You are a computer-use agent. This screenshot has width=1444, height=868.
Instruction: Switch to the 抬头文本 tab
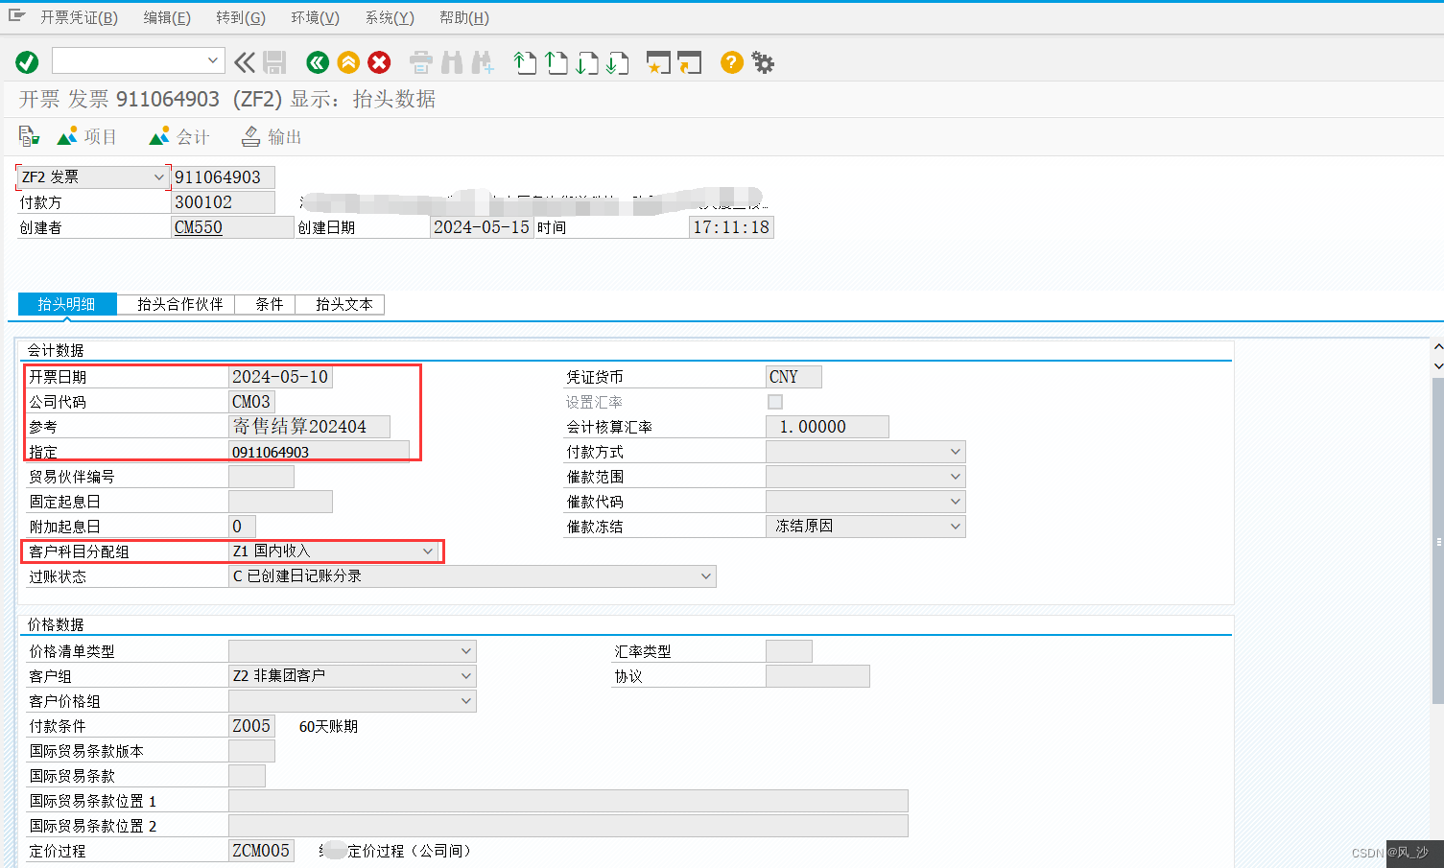[339, 304]
